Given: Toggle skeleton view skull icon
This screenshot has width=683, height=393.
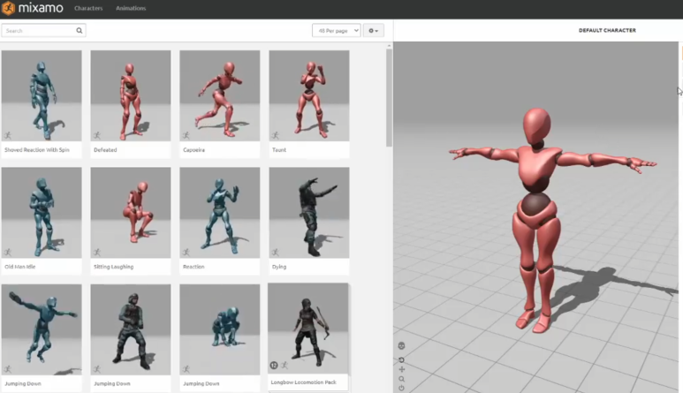Looking at the screenshot, I should click(x=401, y=345).
